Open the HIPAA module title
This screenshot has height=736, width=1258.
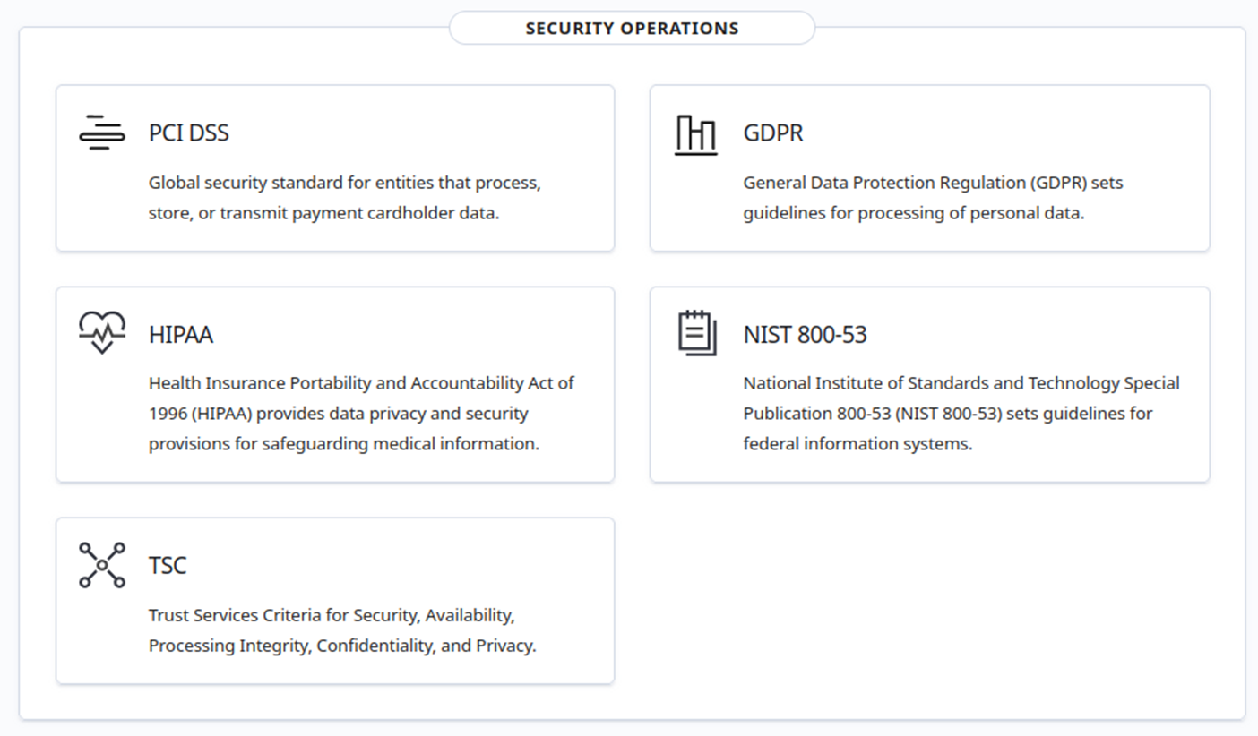point(181,335)
